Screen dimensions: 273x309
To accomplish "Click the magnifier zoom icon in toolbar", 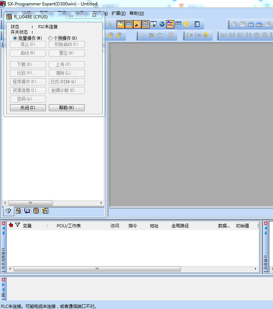I will [109, 24].
